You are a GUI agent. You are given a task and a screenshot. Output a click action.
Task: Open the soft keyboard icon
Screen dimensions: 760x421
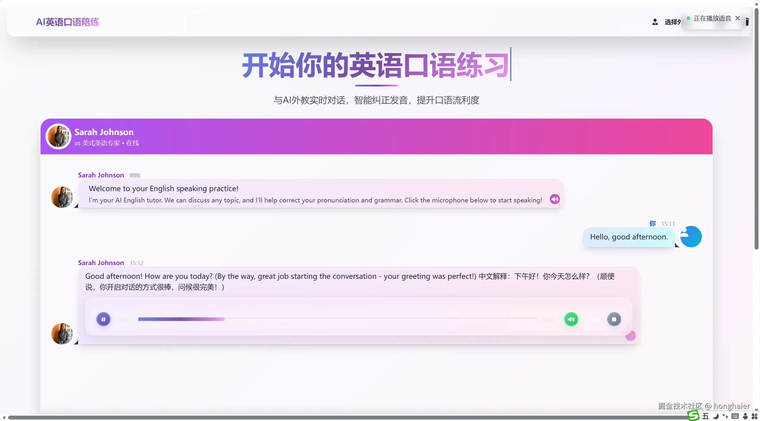735,416
